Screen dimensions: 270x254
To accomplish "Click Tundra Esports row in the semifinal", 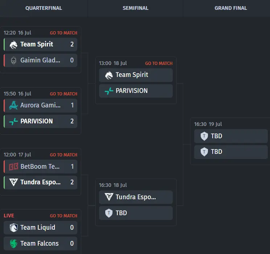I will click(x=136, y=197).
